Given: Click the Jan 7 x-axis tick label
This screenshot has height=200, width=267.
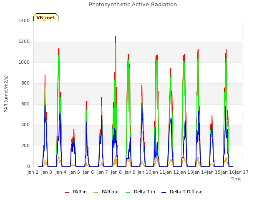Looking at the screenshot, I should tap(102, 172).
